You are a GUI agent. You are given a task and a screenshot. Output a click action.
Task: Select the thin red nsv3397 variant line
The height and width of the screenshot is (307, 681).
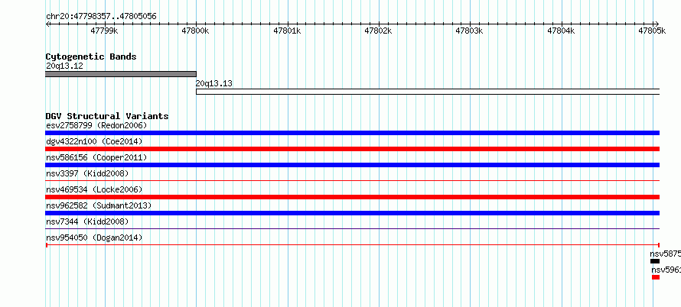click(x=352, y=180)
